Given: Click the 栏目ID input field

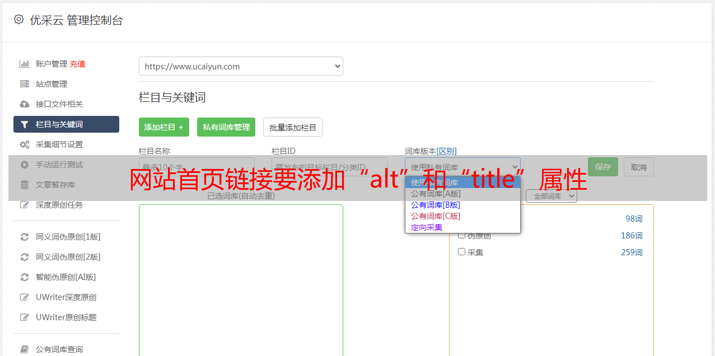Looking at the screenshot, I should tap(329, 167).
